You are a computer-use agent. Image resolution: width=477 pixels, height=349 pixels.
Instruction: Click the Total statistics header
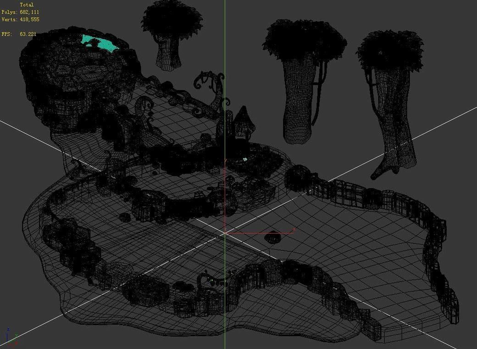27,5
